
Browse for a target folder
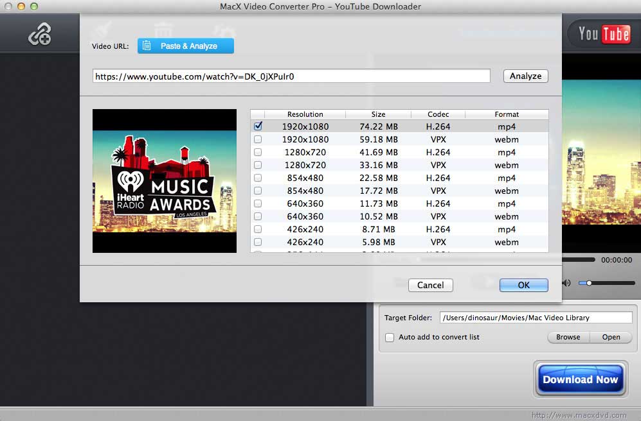point(568,337)
